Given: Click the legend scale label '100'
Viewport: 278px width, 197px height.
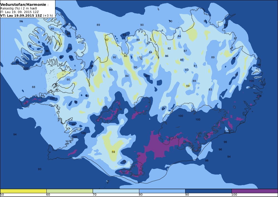Looking at the screenshot, I should [234, 195].
